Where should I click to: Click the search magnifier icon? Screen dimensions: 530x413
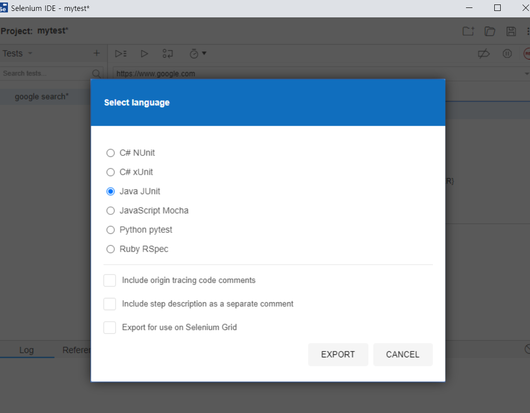pyautogui.click(x=96, y=73)
